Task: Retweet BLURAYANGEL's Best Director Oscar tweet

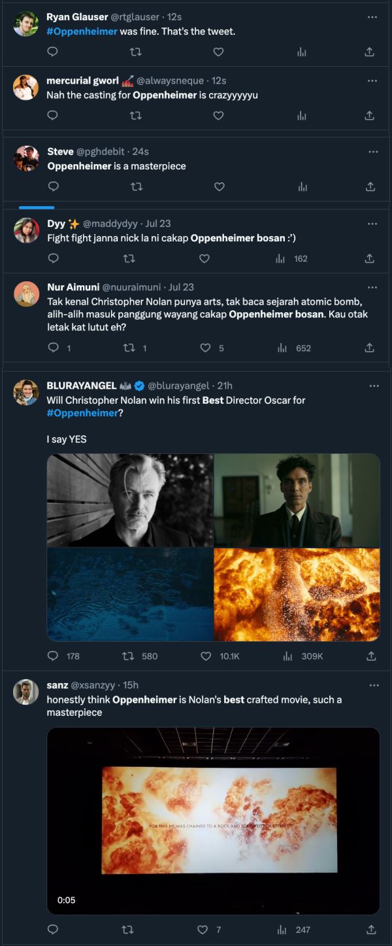Action: pyautogui.click(x=129, y=656)
